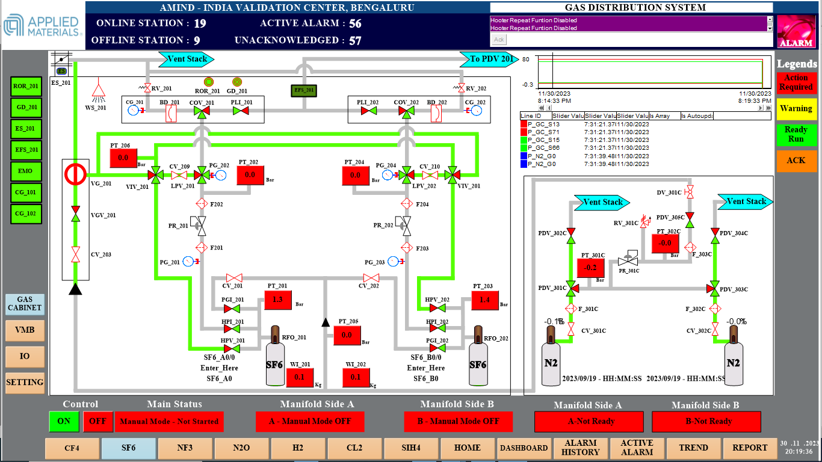Open the DASHBOARD page
The height and width of the screenshot is (462, 822).
click(524, 448)
